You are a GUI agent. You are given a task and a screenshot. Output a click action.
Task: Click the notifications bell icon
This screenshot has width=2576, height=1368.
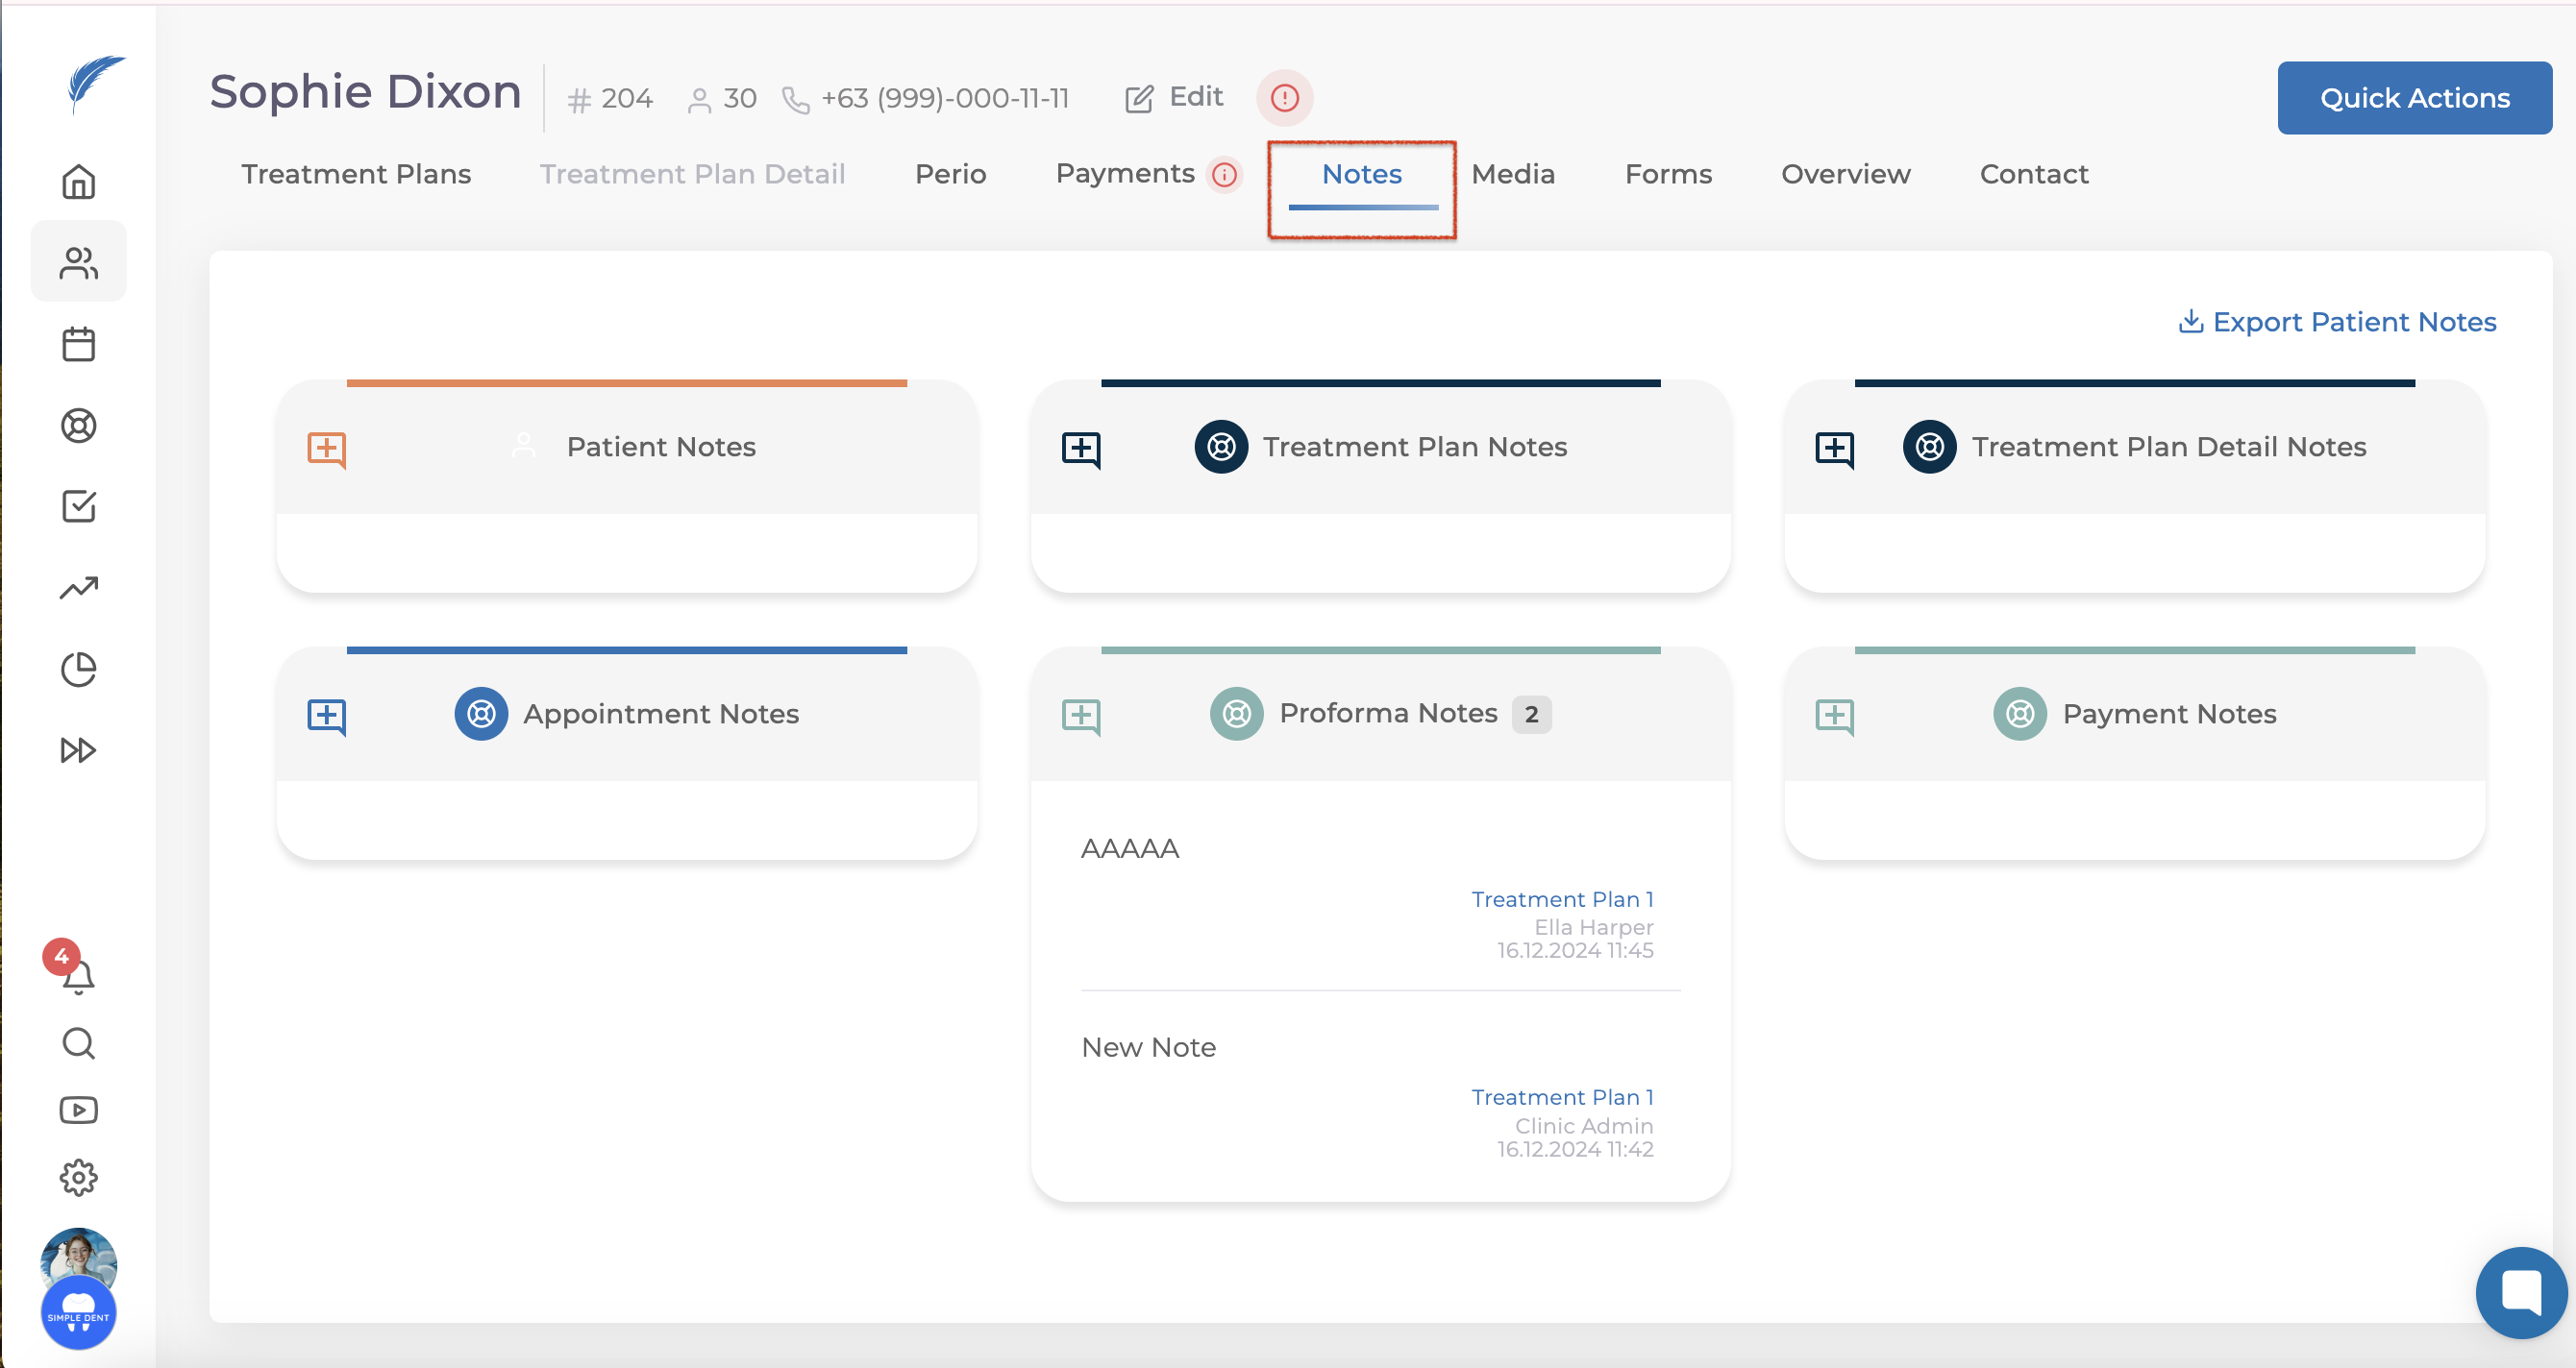click(x=78, y=975)
